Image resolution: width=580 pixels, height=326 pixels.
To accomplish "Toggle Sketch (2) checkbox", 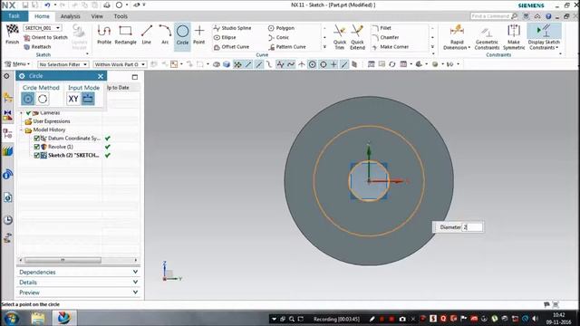I will 36,155.
